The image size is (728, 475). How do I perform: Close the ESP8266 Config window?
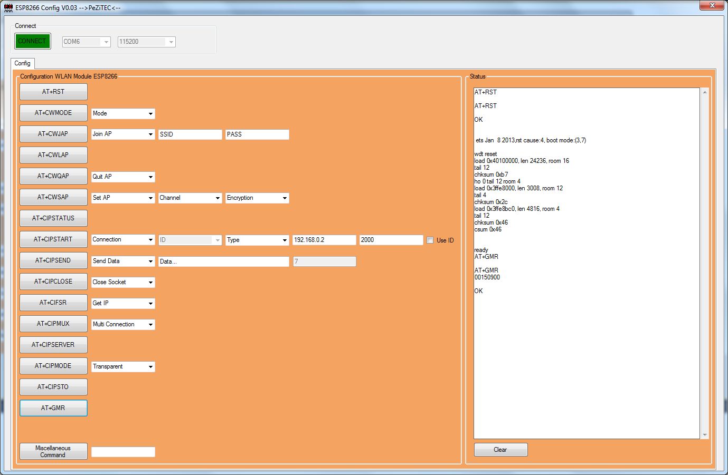711,5
